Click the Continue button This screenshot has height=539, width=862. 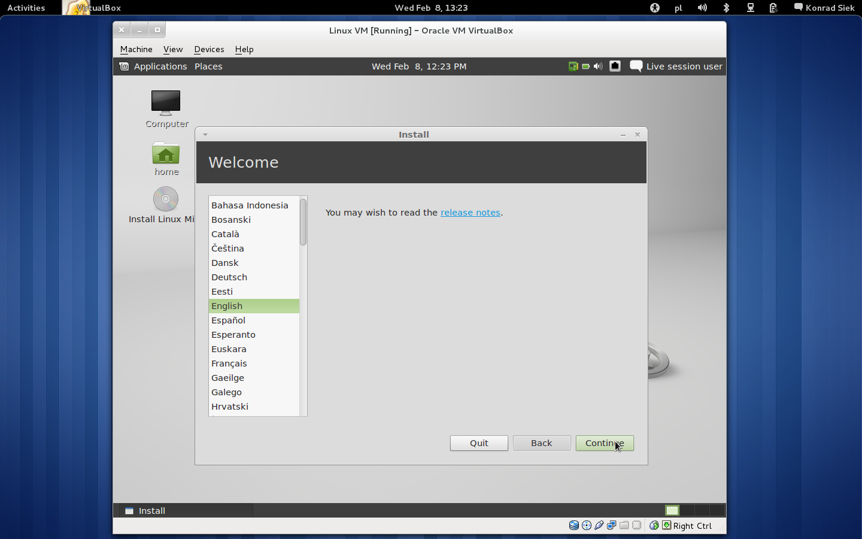click(605, 443)
